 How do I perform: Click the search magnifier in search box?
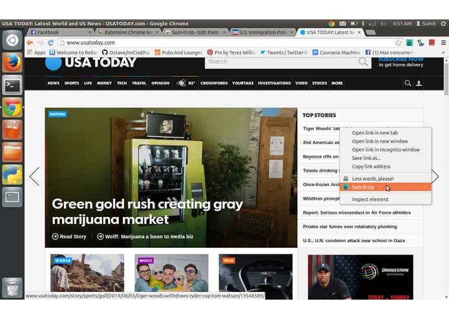tap(363, 61)
